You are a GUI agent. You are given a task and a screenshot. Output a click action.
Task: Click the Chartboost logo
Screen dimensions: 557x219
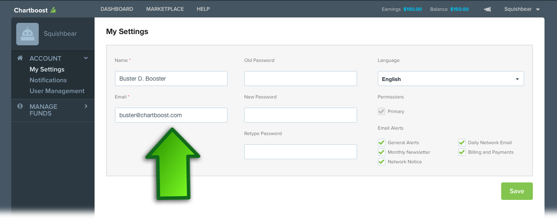click(35, 10)
